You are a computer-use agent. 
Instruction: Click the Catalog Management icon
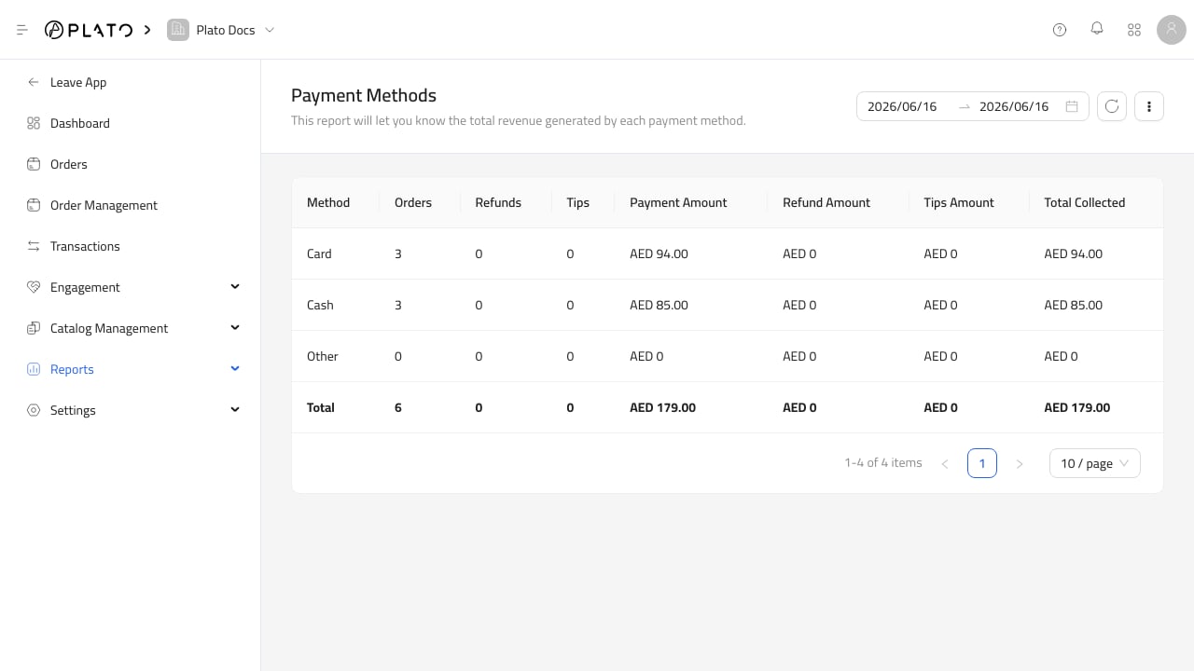coord(34,328)
